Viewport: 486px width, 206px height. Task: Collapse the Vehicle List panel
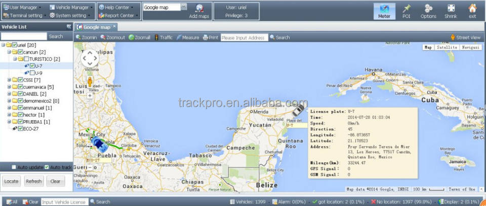click(x=69, y=27)
